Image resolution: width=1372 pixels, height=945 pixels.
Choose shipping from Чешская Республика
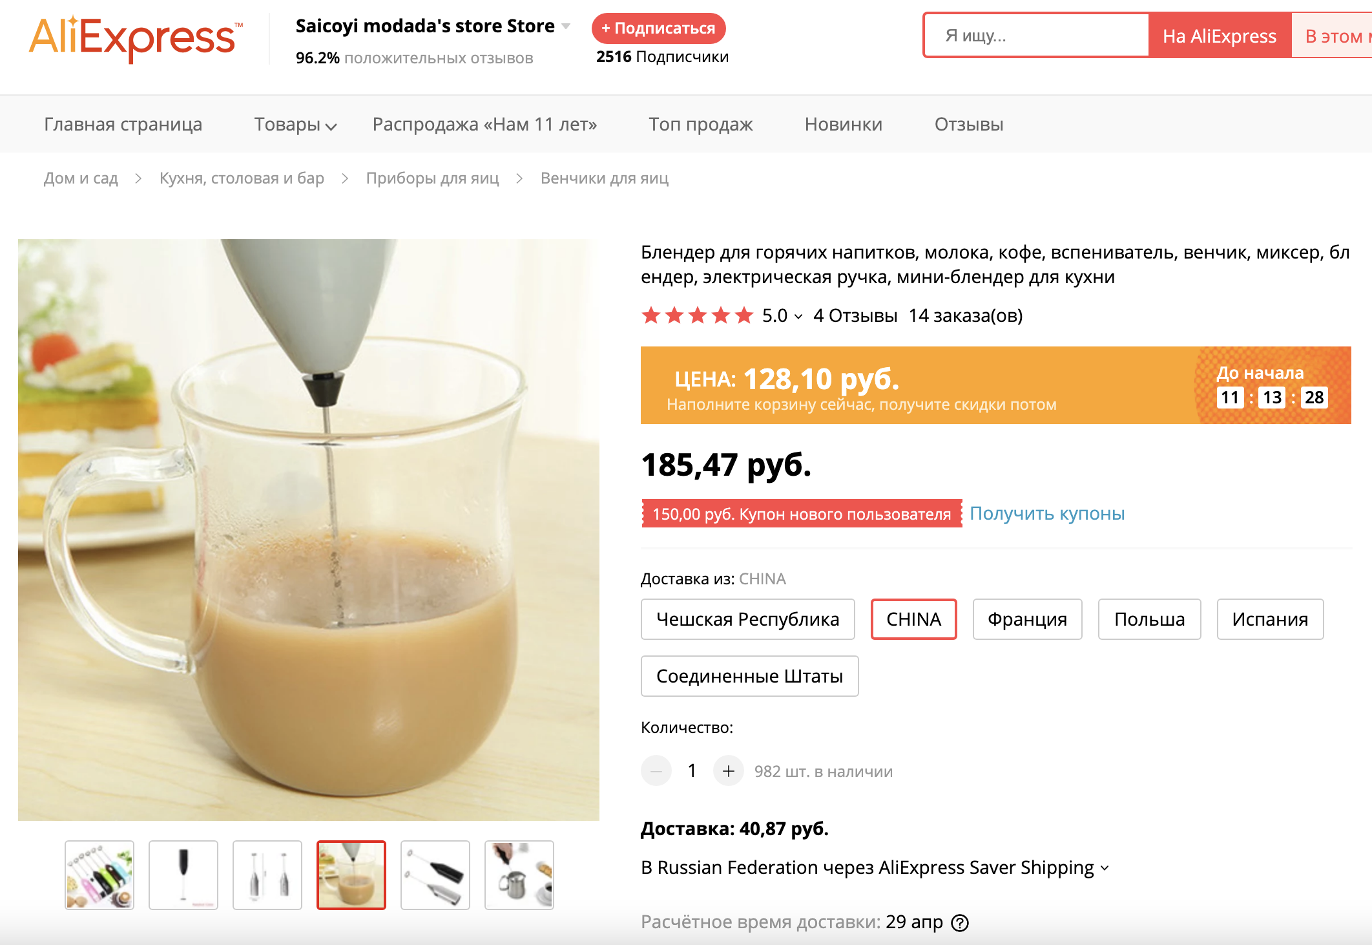747,619
